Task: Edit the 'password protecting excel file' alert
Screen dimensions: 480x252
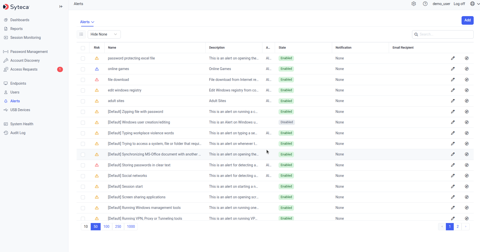Action: [453, 58]
